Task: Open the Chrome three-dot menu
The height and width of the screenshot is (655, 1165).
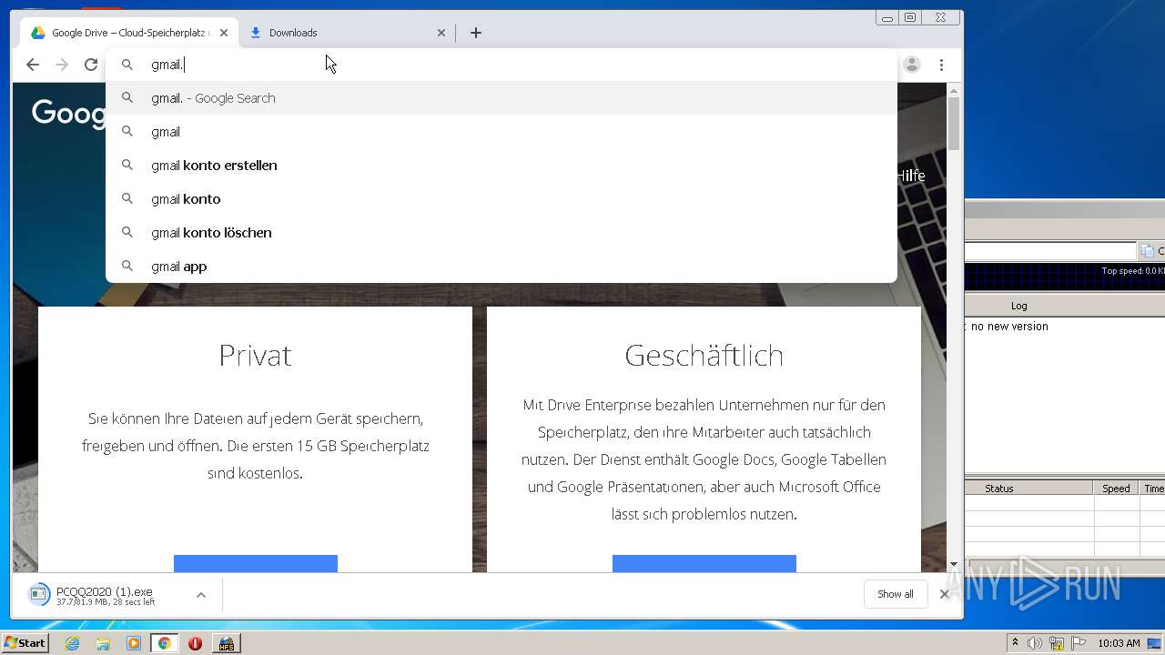Action: pos(941,65)
